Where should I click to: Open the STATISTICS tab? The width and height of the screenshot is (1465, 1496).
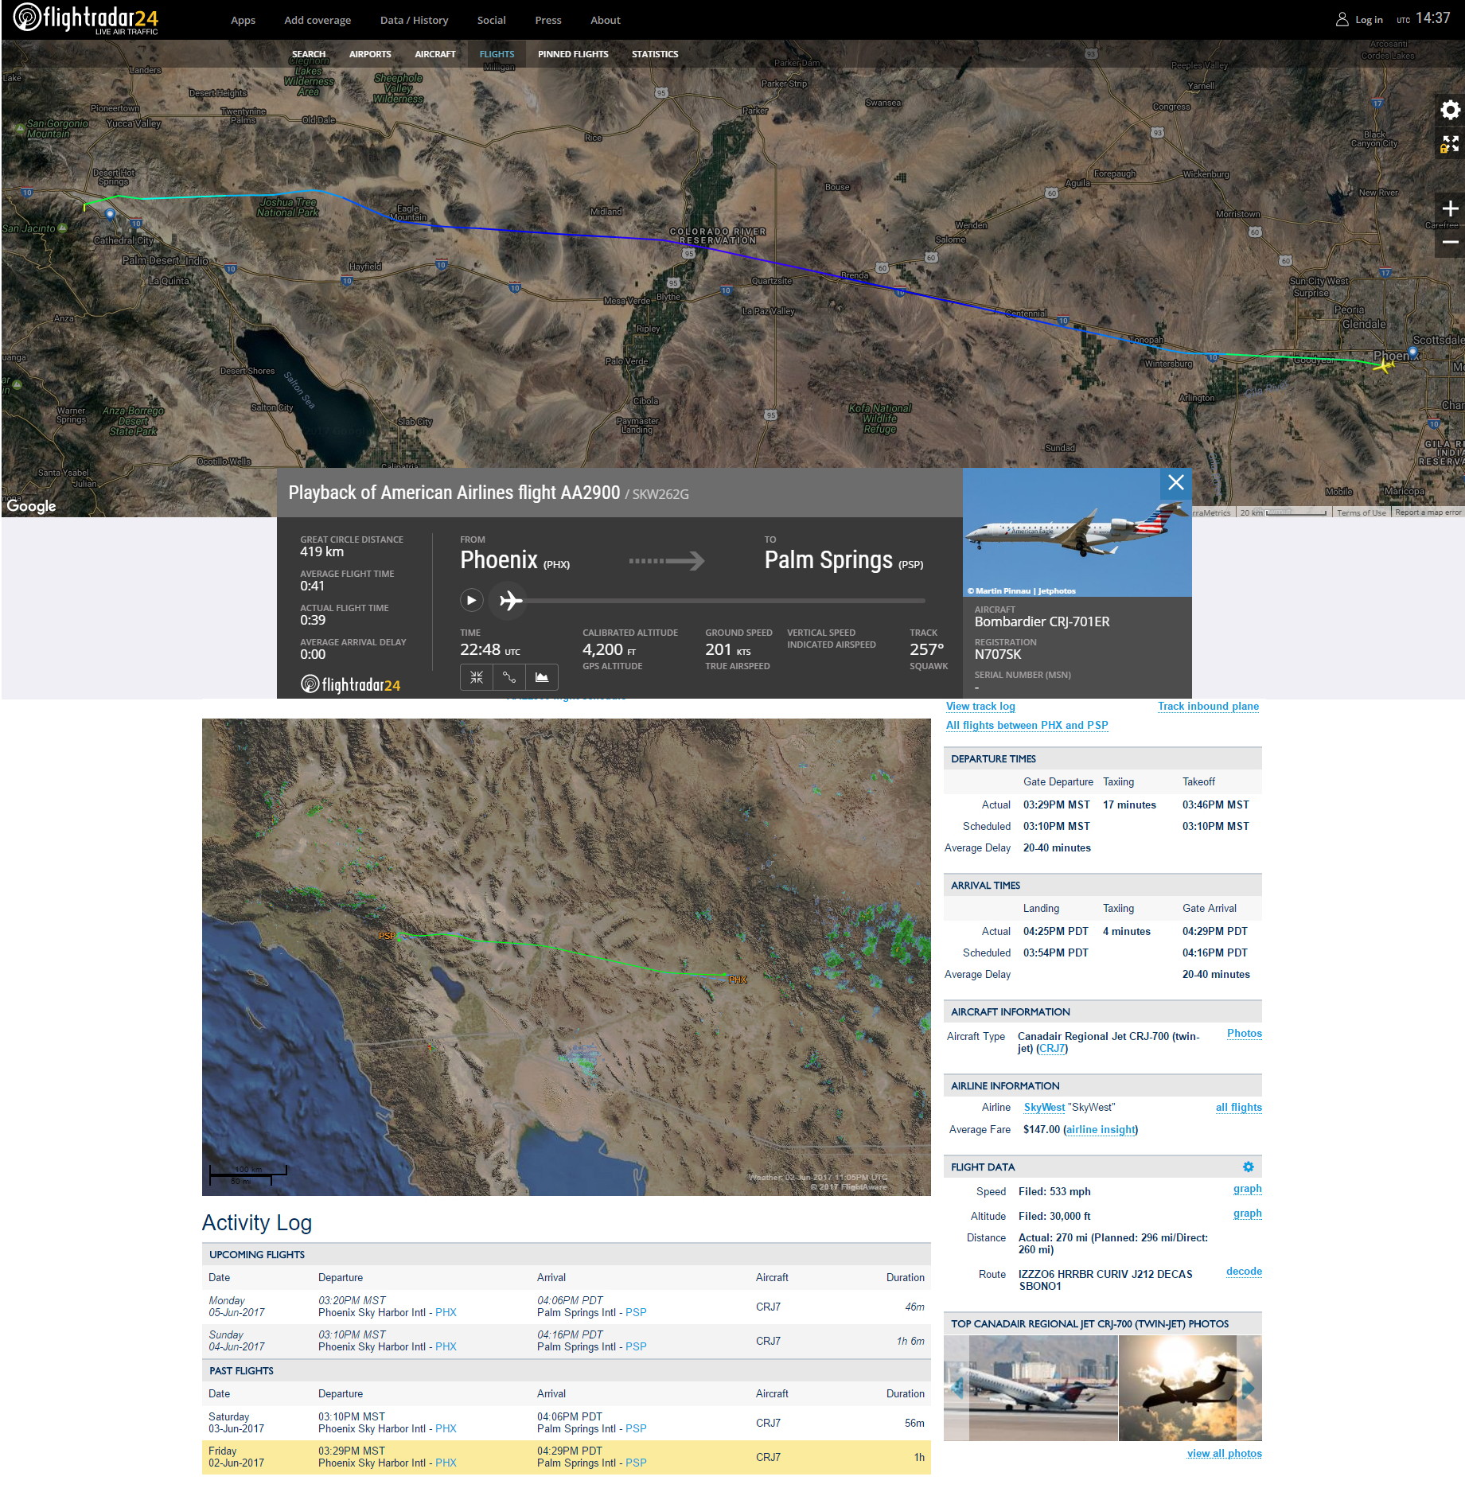655,54
